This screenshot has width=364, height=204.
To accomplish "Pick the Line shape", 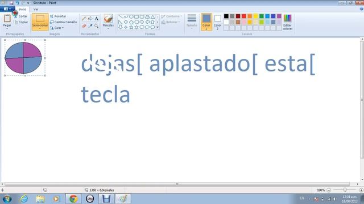I will point(120,16).
